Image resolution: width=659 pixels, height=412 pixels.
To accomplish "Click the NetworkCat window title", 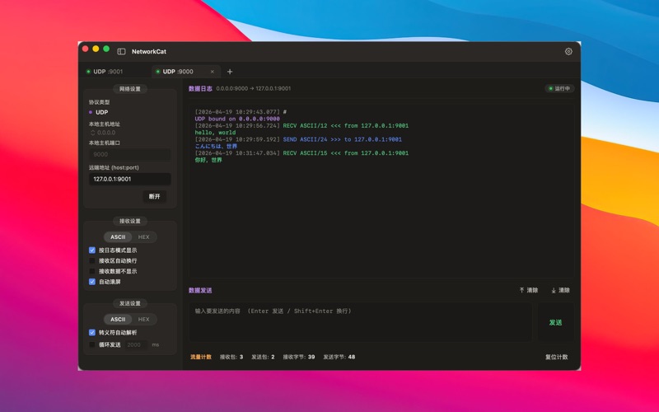I will click(149, 51).
